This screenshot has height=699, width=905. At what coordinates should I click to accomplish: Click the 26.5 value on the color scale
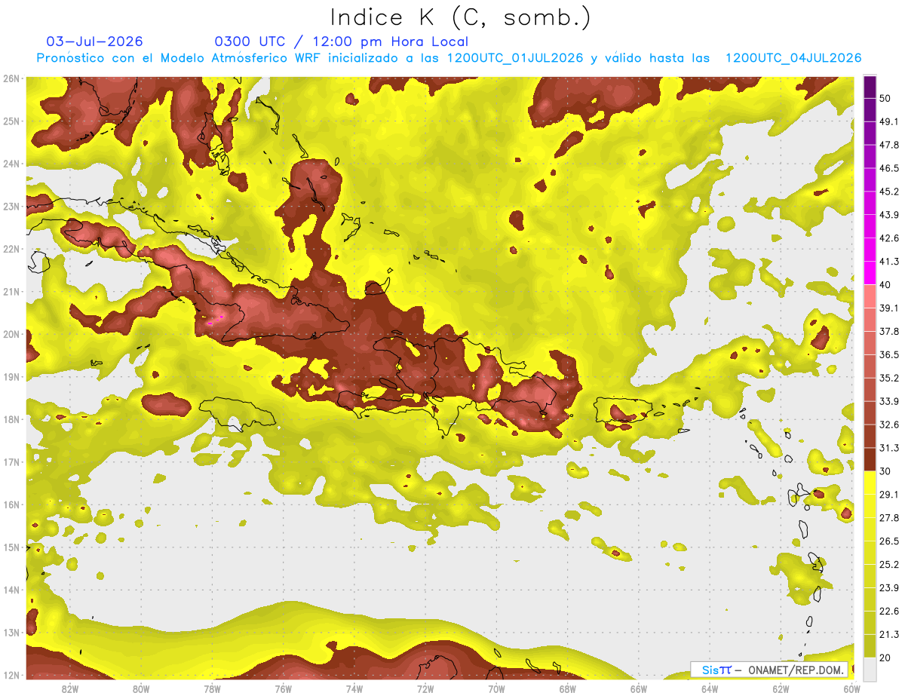coord(889,541)
